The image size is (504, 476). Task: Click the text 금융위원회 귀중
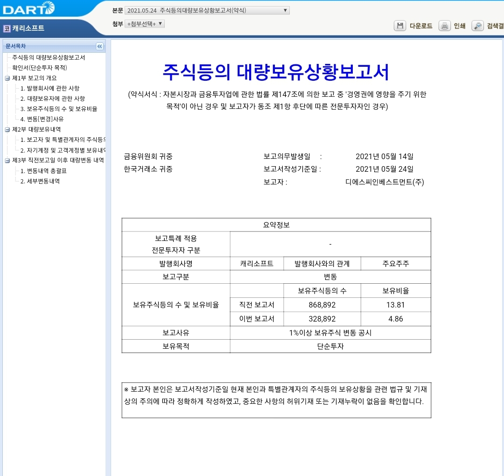click(x=148, y=156)
